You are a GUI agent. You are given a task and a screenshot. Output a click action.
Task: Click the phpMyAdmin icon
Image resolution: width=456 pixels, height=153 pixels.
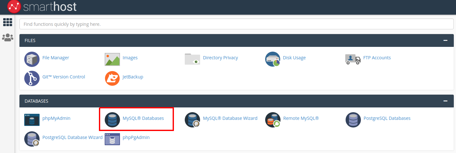coord(32,120)
